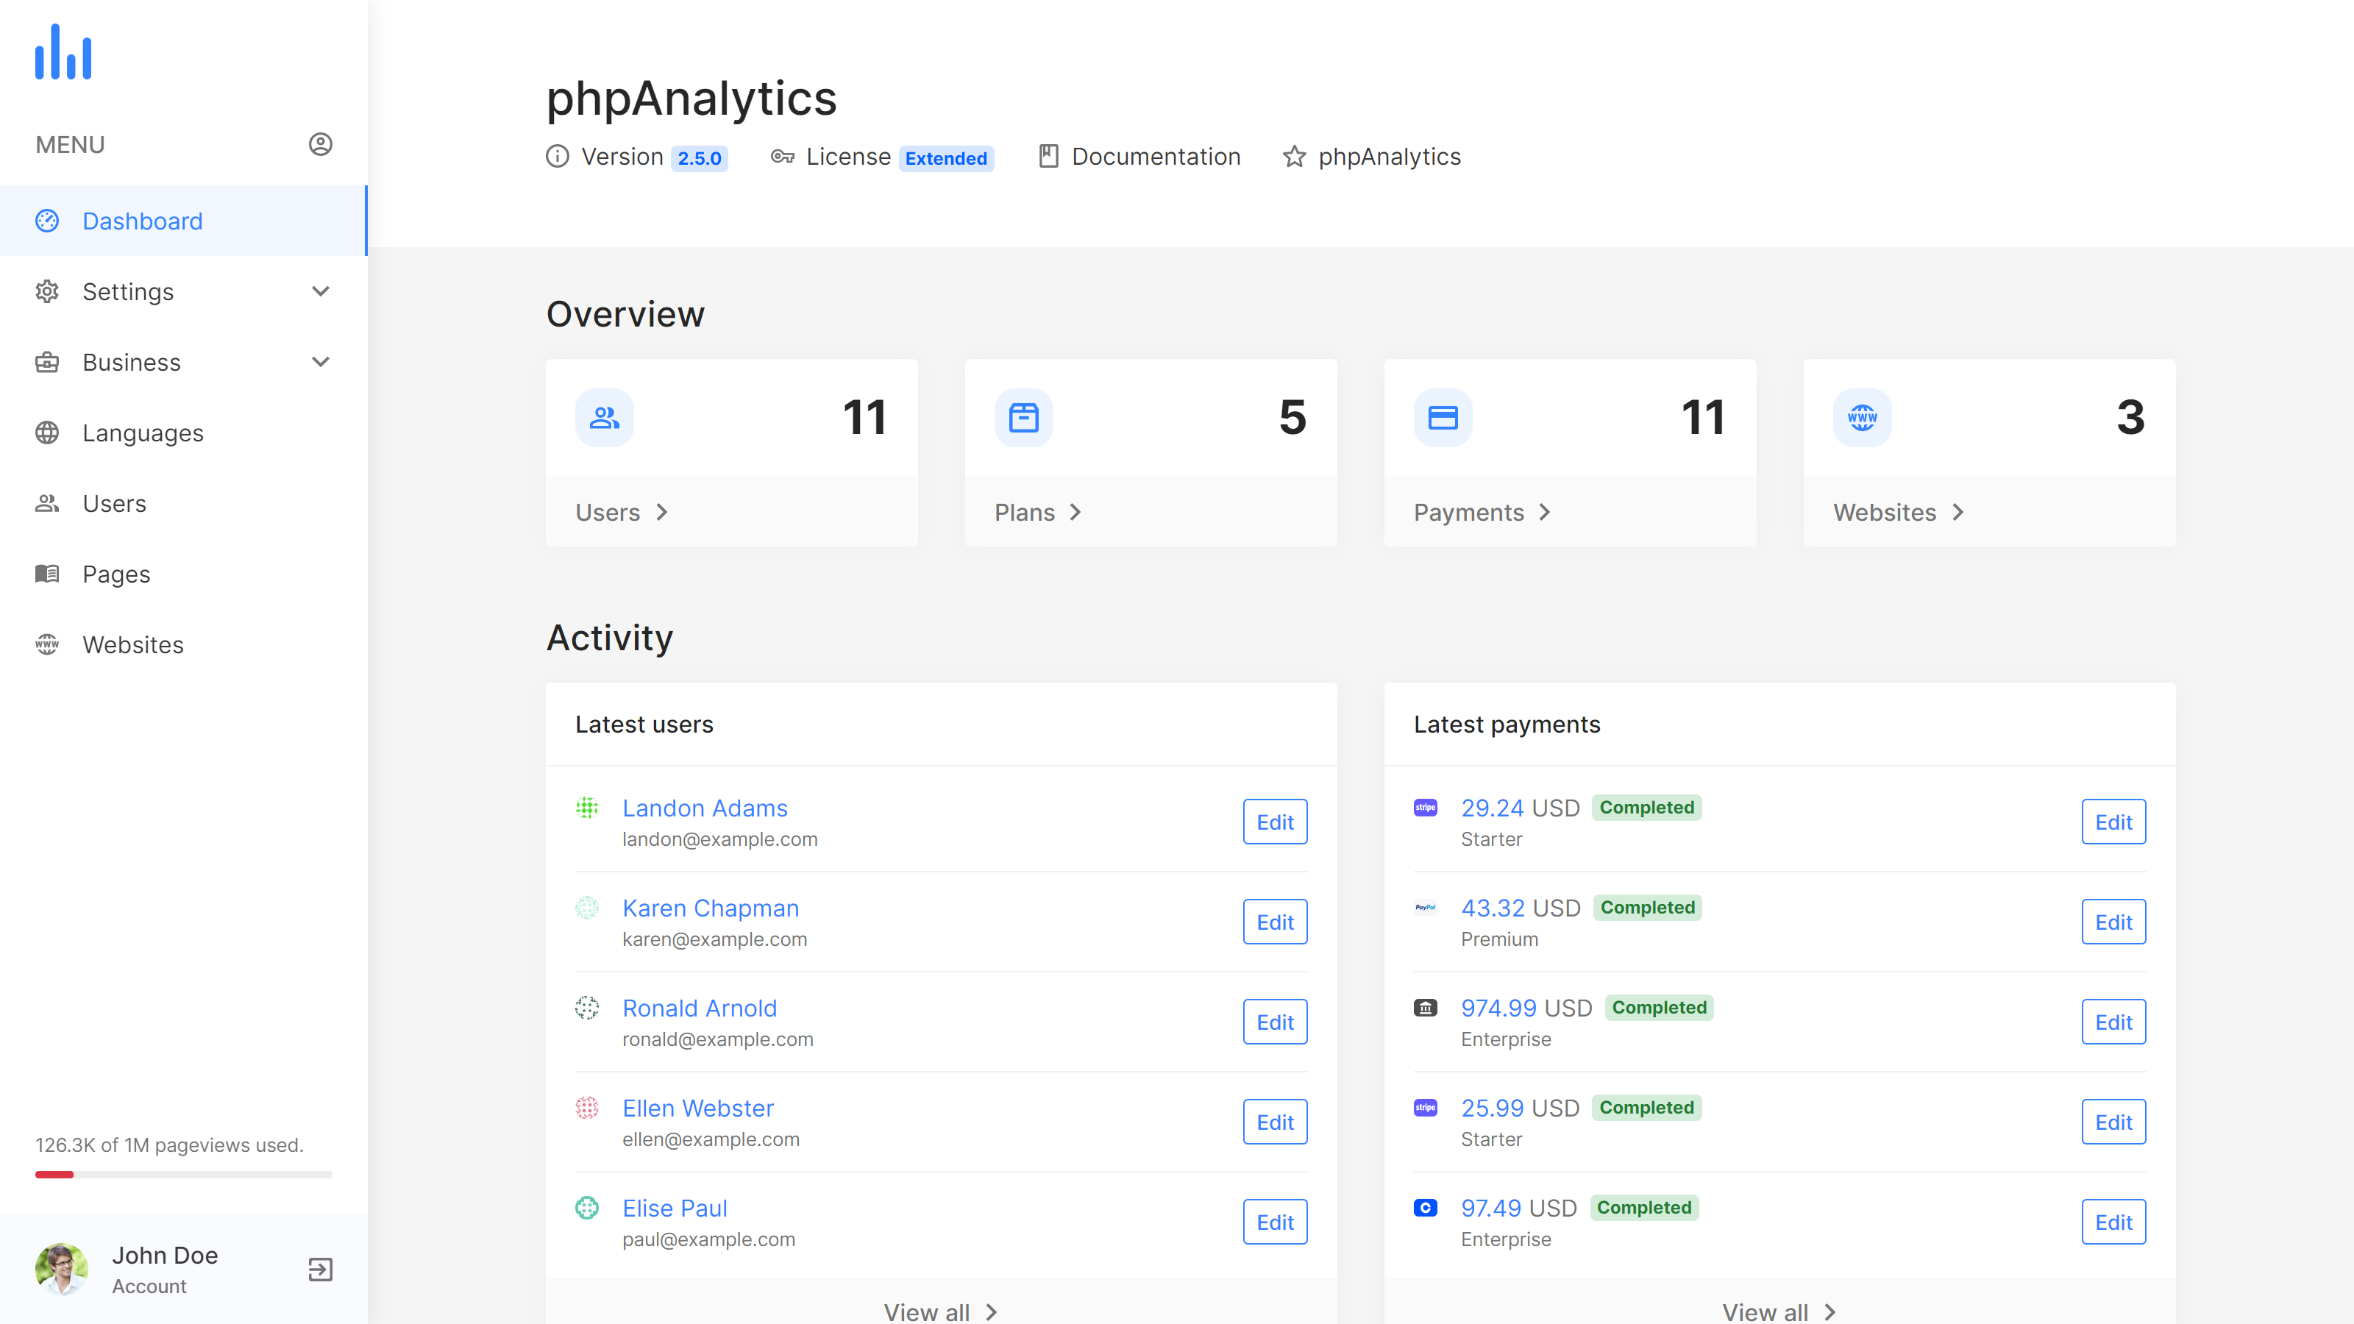This screenshot has height=1324, width=2354.
Task: Open the Landon Adams user profile
Action: pyautogui.click(x=705, y=808)
